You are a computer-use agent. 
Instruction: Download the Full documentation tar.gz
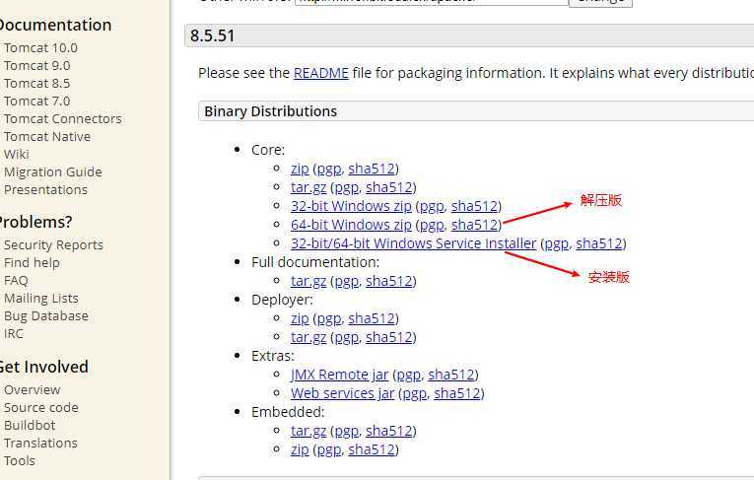coord(308,281)
